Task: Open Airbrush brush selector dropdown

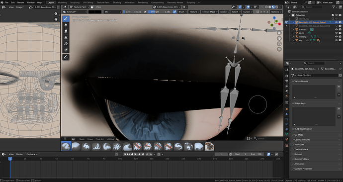Action: 75,12
